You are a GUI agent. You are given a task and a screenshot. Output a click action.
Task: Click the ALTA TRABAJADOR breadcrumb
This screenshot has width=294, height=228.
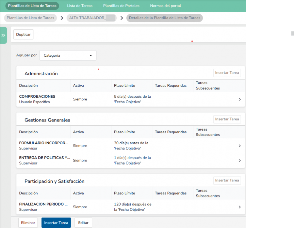tap(92, 18)
